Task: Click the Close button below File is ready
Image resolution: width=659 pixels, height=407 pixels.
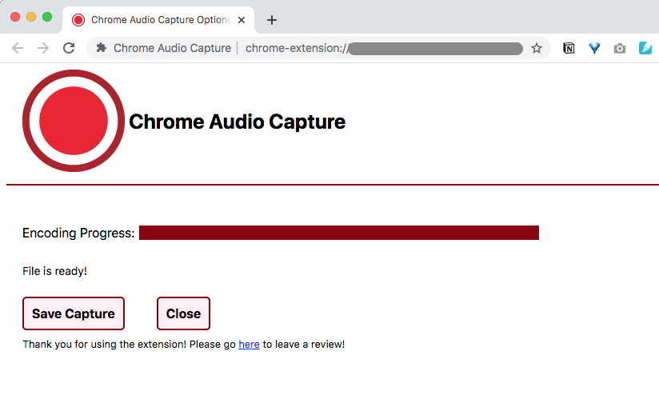Action: point(183,313)
